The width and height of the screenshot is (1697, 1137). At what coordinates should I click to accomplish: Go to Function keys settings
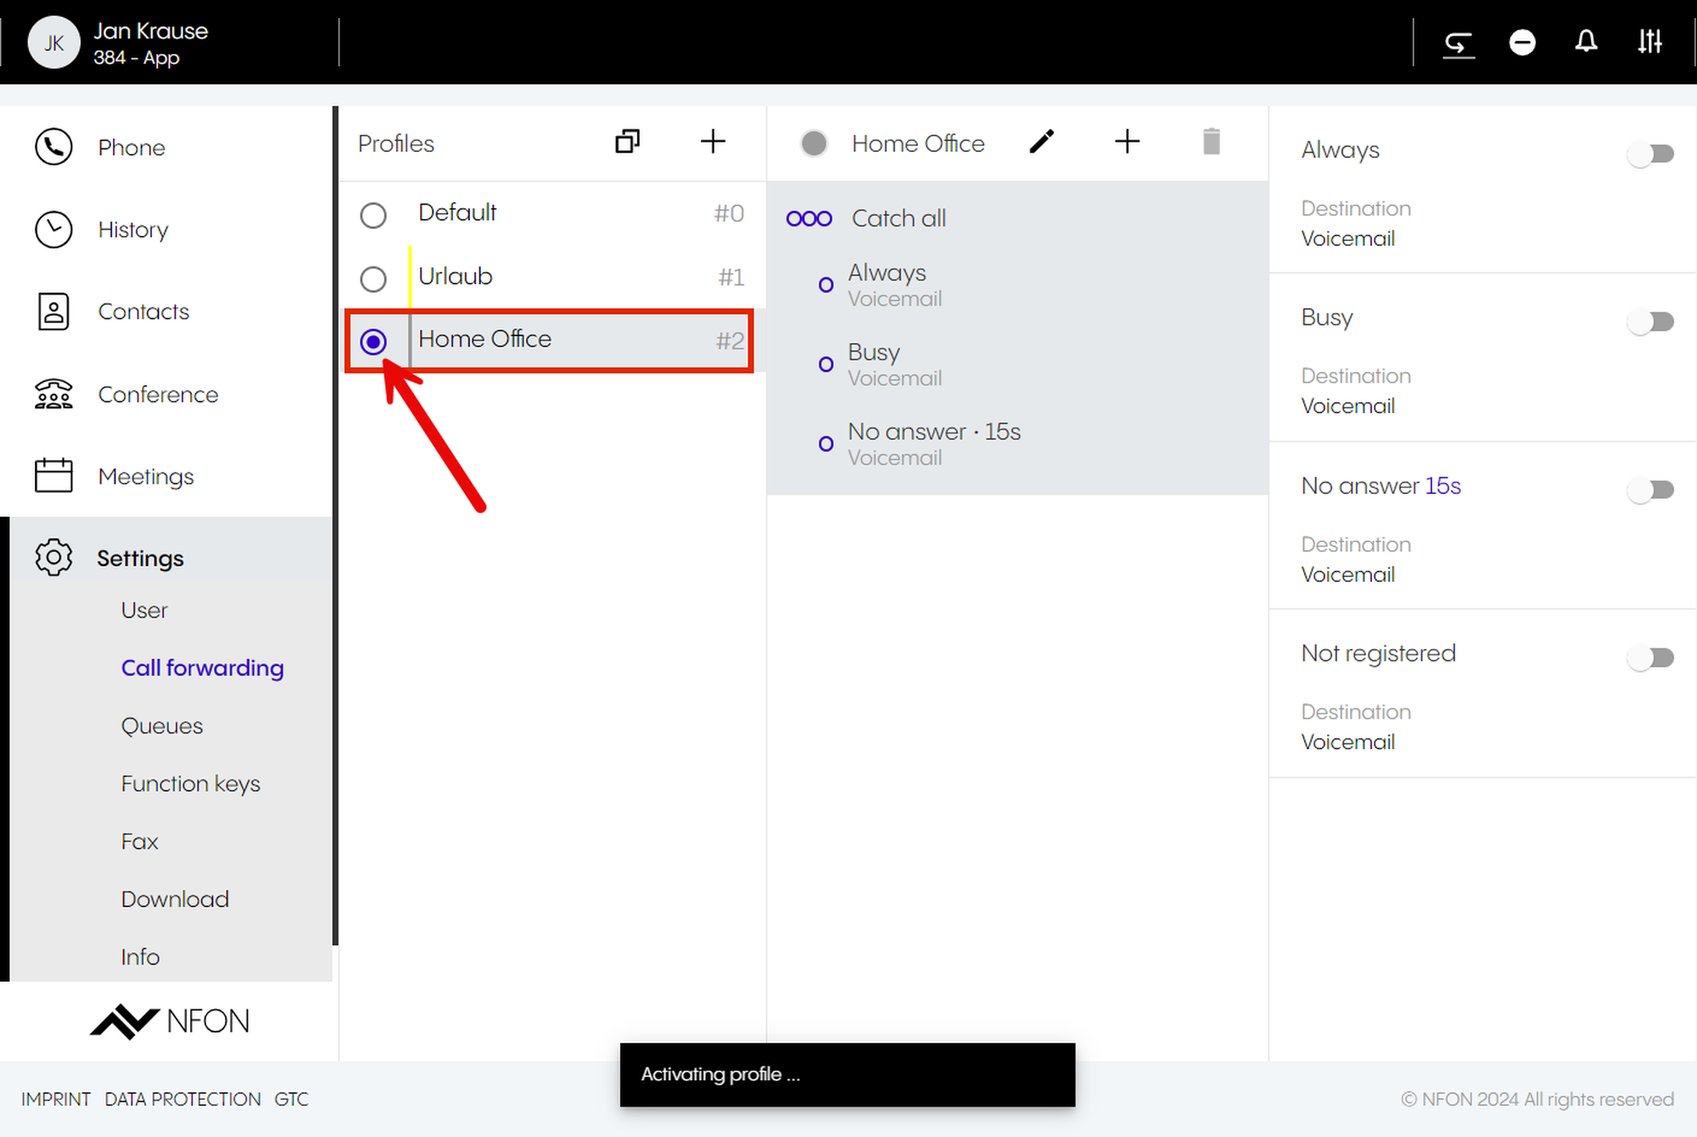click(x=190, y=783)
